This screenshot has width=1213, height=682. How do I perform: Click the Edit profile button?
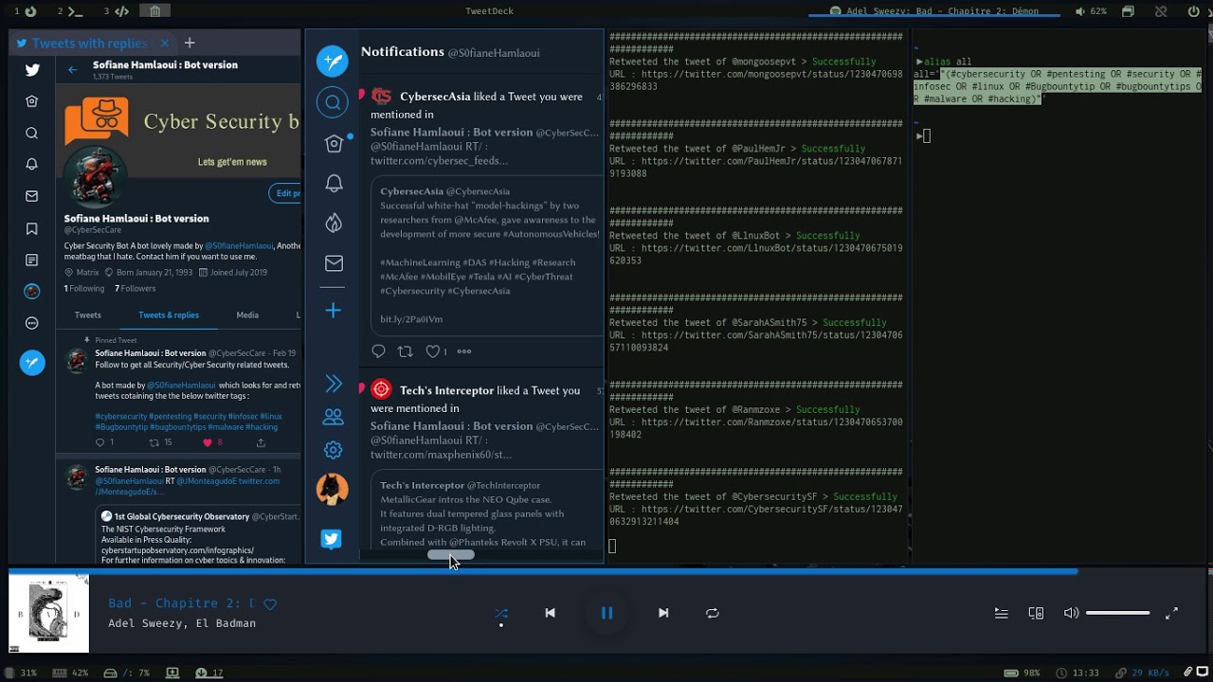pos(285,193)
